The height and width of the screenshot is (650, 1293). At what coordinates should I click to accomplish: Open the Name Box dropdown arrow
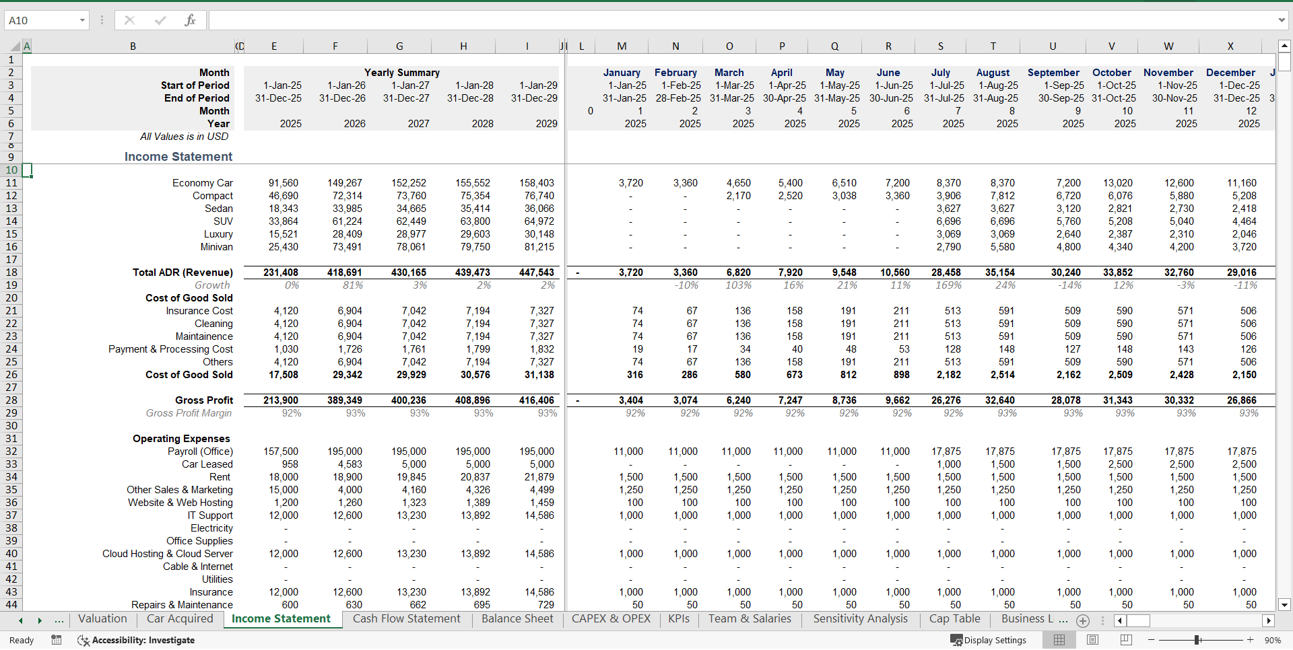82,20
